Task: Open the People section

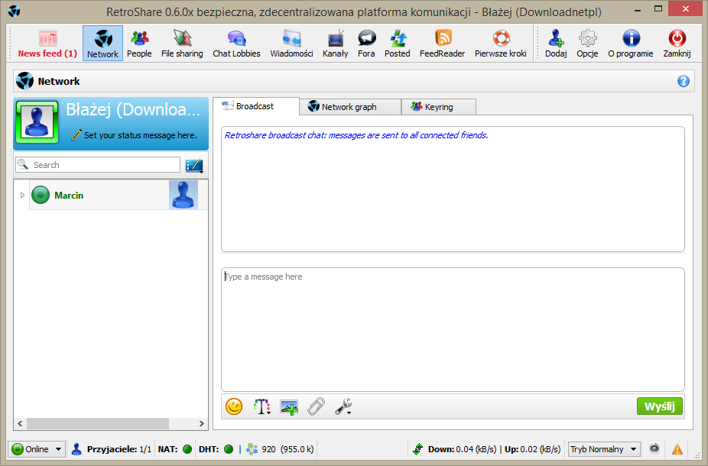Action: click(x=139, y=44)
